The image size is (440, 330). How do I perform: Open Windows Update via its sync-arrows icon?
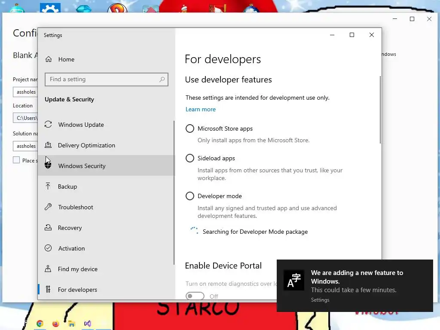tap(48, 124)
